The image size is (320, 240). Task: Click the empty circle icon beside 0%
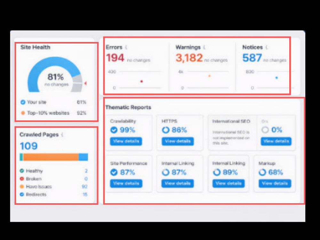[265, 130]
